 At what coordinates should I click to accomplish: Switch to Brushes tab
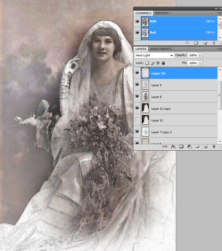(162, 13)
